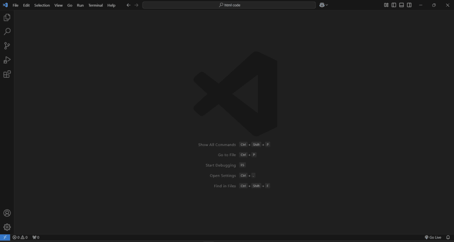Screen dimensions: 454x242
Task: Open the Customize Layout control
Action: [386, 5]
